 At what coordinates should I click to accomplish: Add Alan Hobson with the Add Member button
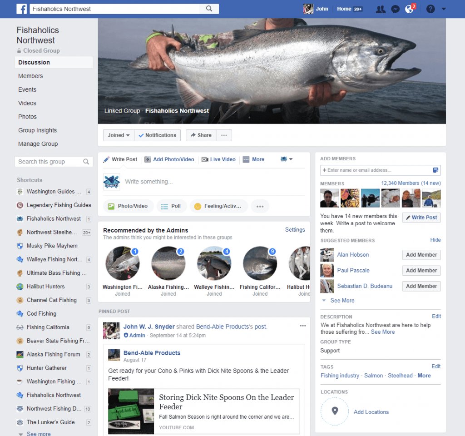point(421,255)
